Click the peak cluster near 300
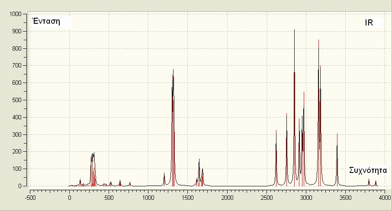 [x=93, y=169]
